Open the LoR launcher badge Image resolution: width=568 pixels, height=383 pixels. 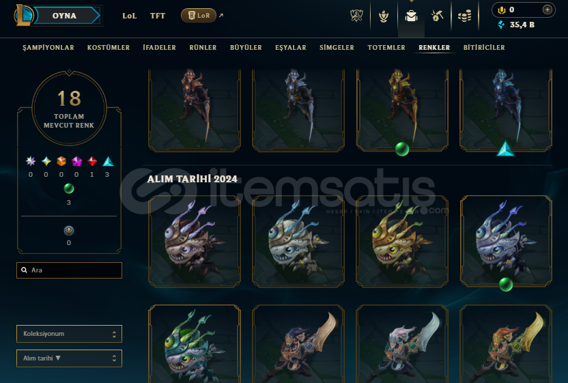tap(199, 16)
